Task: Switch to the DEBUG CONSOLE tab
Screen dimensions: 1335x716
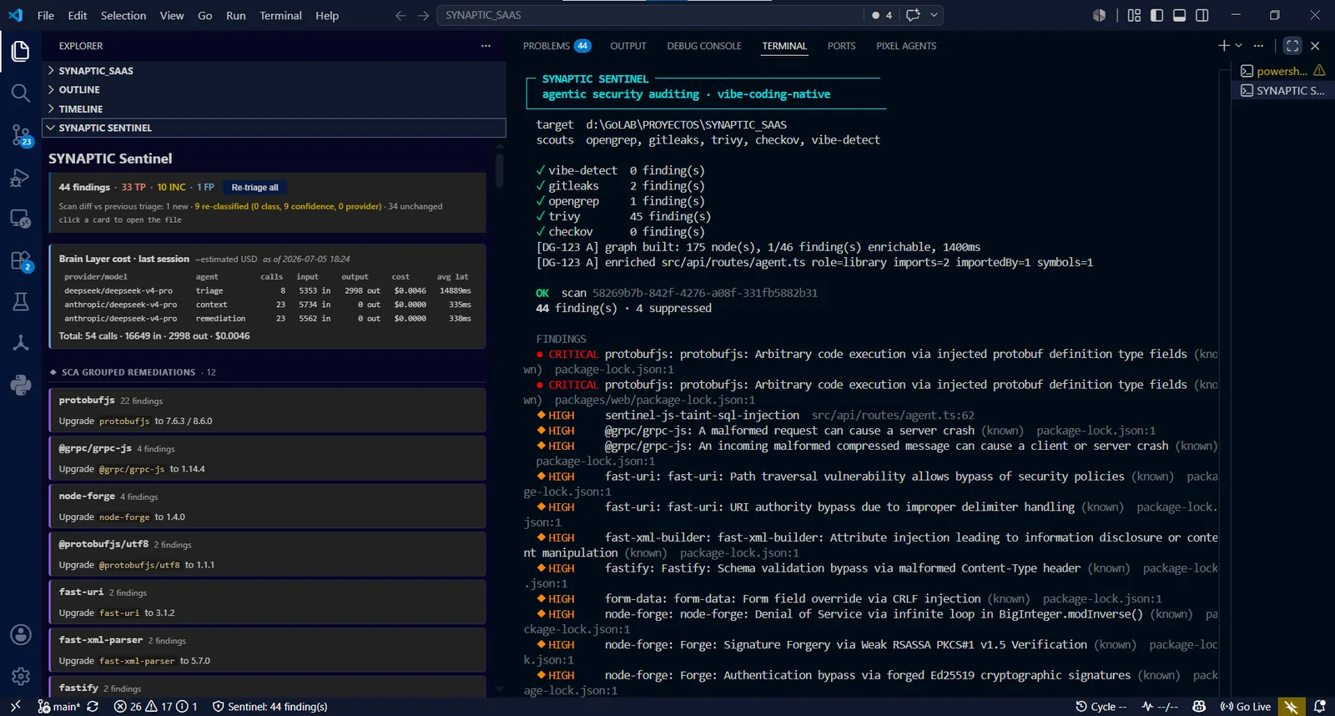Action: tap(704, 46)
